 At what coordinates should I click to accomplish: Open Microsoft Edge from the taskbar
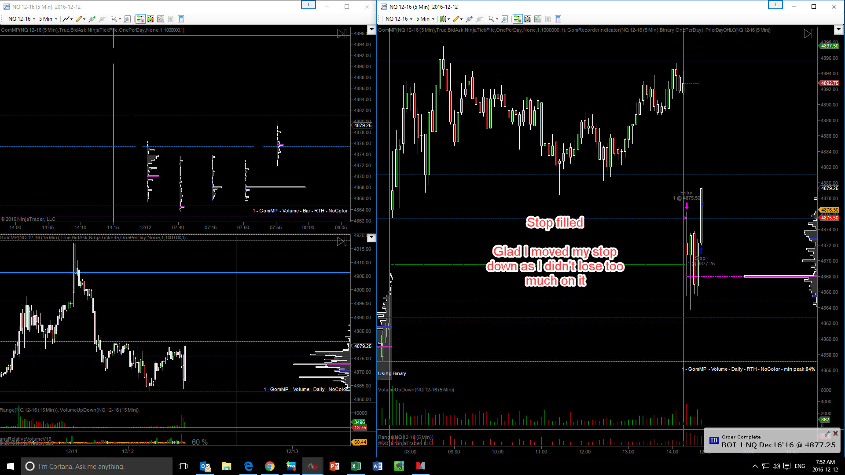pyautogui.click(x=248, y=466)
